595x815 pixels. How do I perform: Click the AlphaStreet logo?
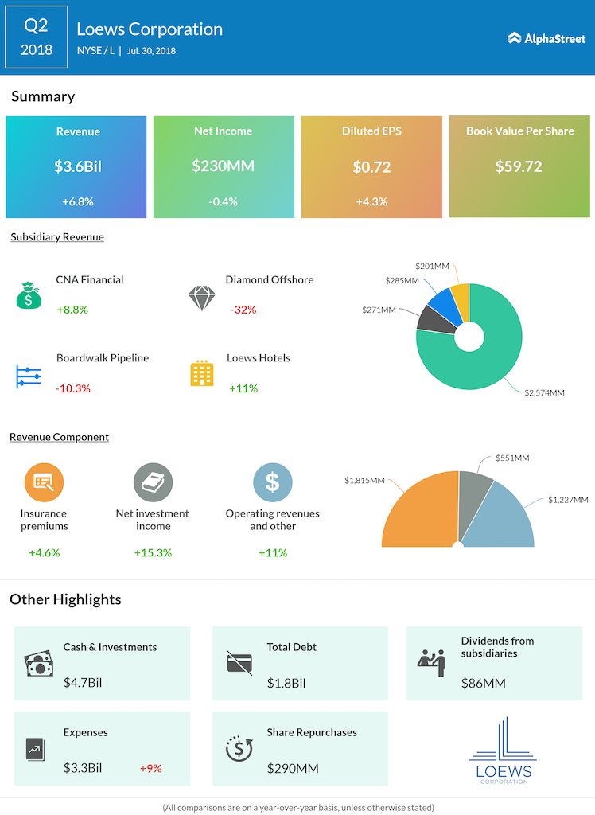pyautogui.click(x=546, y=38)
